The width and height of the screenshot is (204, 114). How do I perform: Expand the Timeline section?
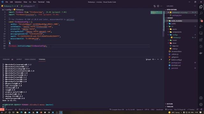[181, 107]
